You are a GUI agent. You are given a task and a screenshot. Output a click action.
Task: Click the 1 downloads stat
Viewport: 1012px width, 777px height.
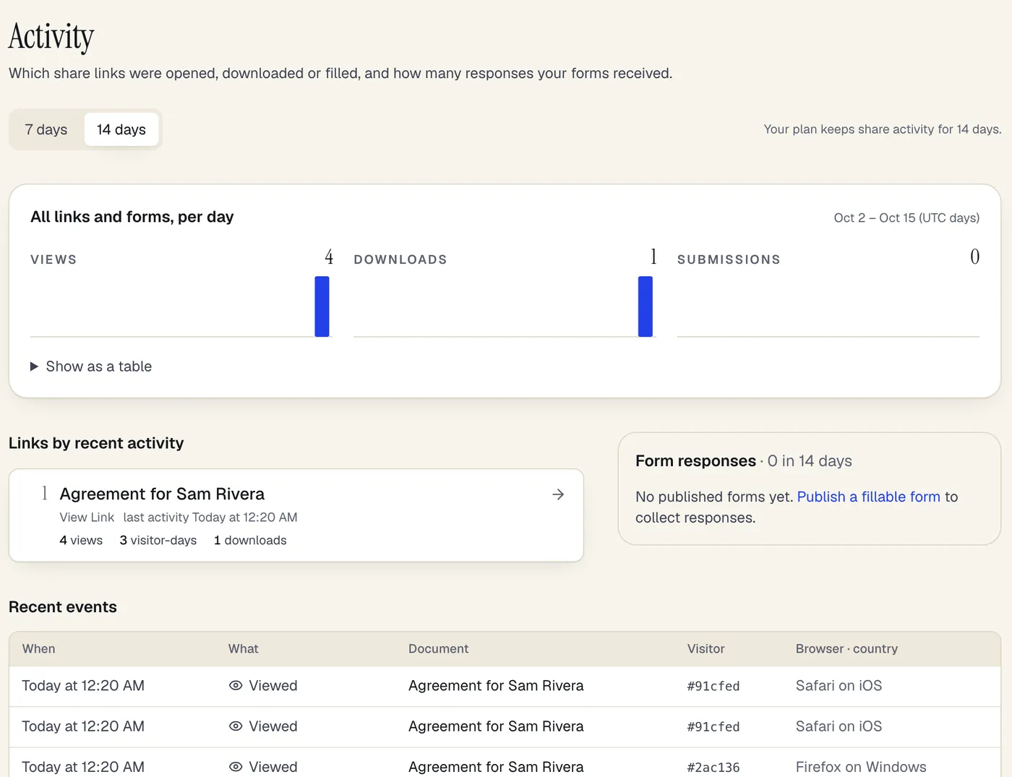tap(250, 541)
